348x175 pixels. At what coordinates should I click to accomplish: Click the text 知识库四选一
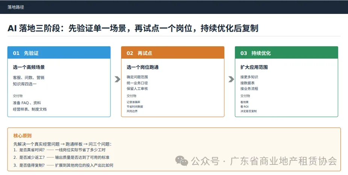pyautogui.click(x=25, y=84)
